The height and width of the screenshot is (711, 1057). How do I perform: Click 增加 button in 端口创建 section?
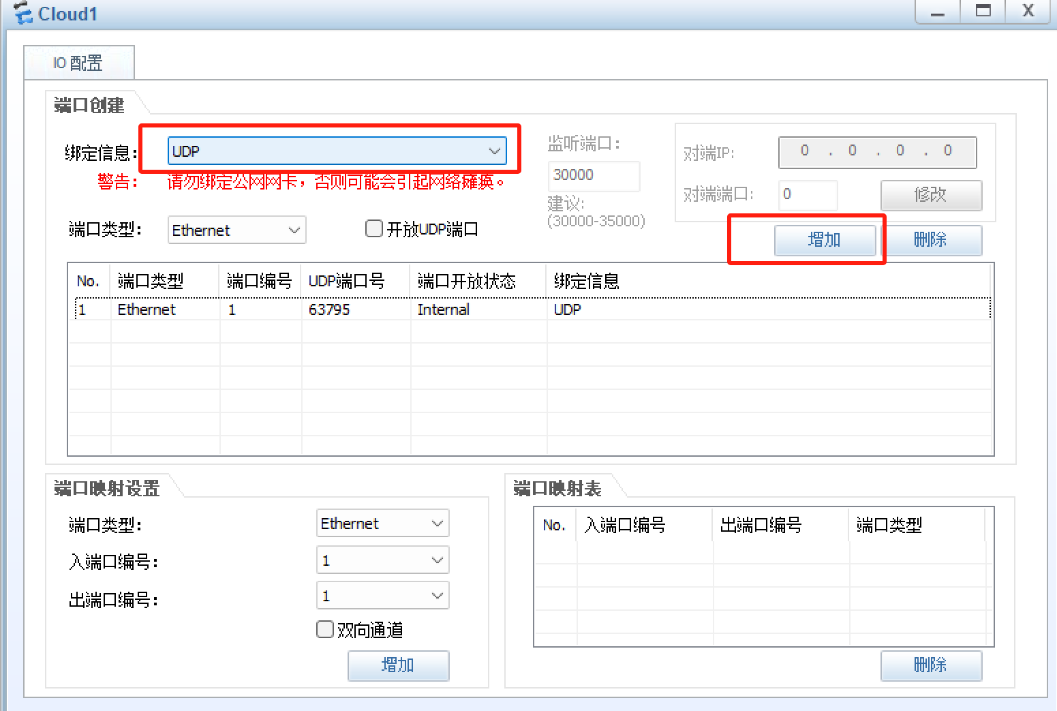point(825,240)
